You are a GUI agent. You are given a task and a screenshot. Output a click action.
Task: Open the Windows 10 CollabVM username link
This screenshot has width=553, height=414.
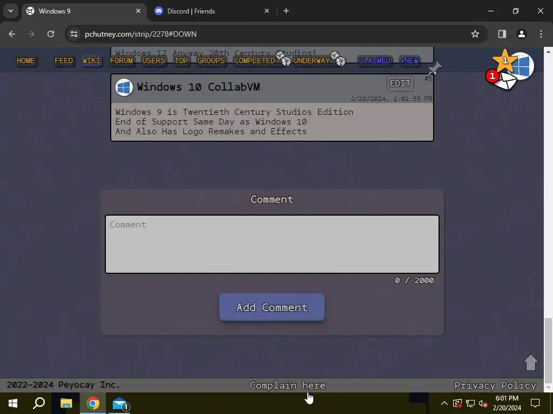[x=198, y=87]
